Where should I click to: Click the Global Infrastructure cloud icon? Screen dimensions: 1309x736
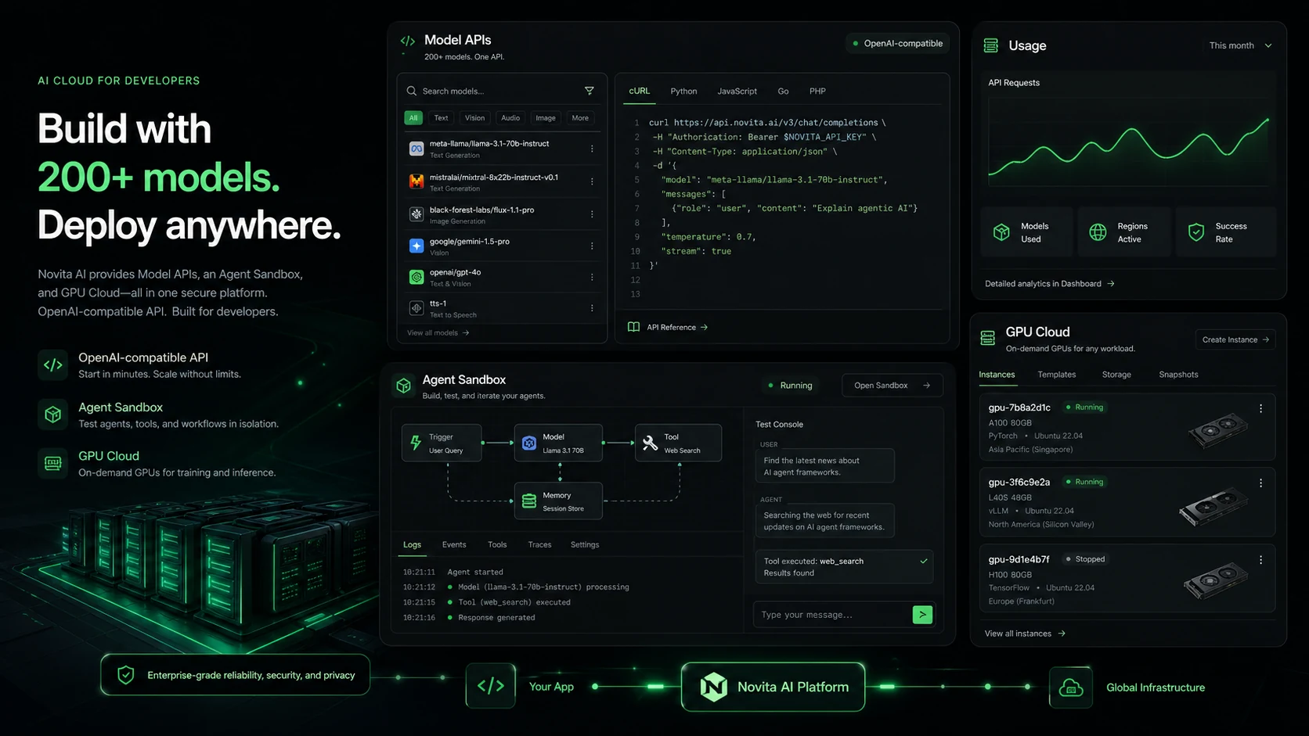[x=1070, y=688]
